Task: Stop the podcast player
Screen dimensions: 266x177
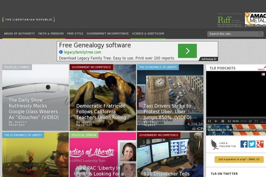Action: 223,121
